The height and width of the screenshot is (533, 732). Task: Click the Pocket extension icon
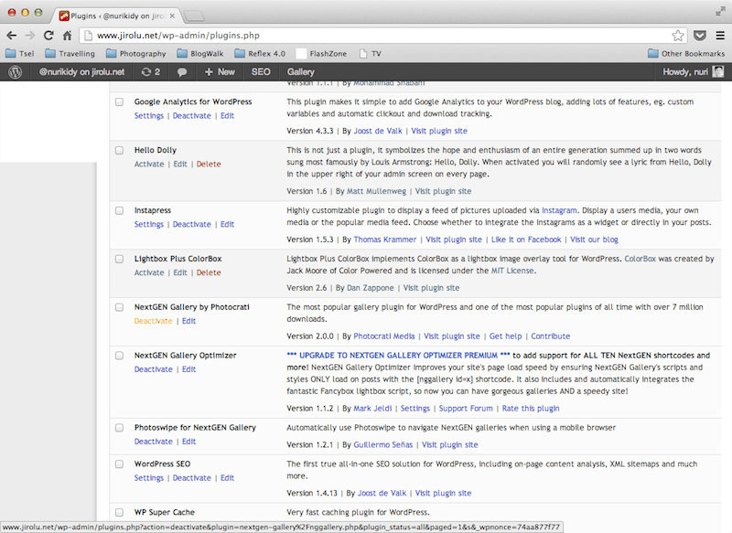[x=700, y=36]
